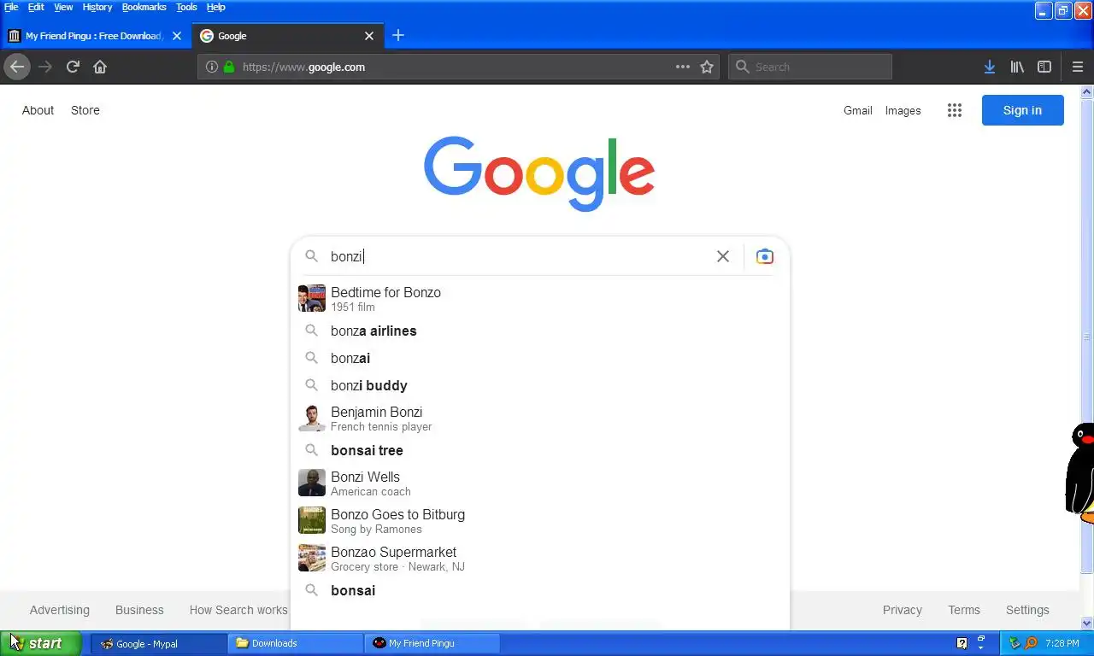Switch to My Friend Pingu taskbar item
This screenshot has width=1094, height=656.
pyautogui.click(x=432, y=643)
